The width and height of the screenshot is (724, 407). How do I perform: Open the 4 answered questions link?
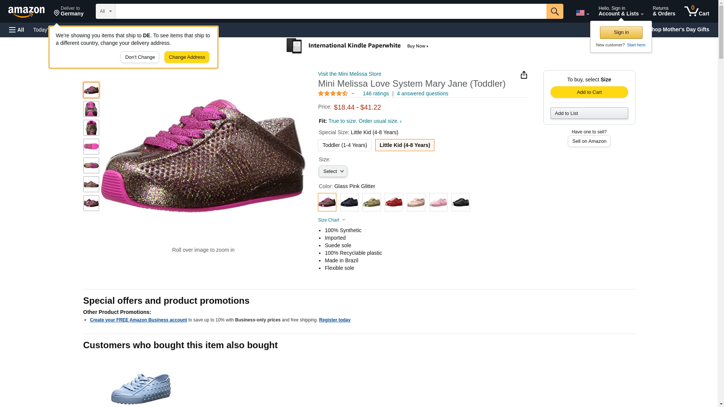(x=422, y=93)
